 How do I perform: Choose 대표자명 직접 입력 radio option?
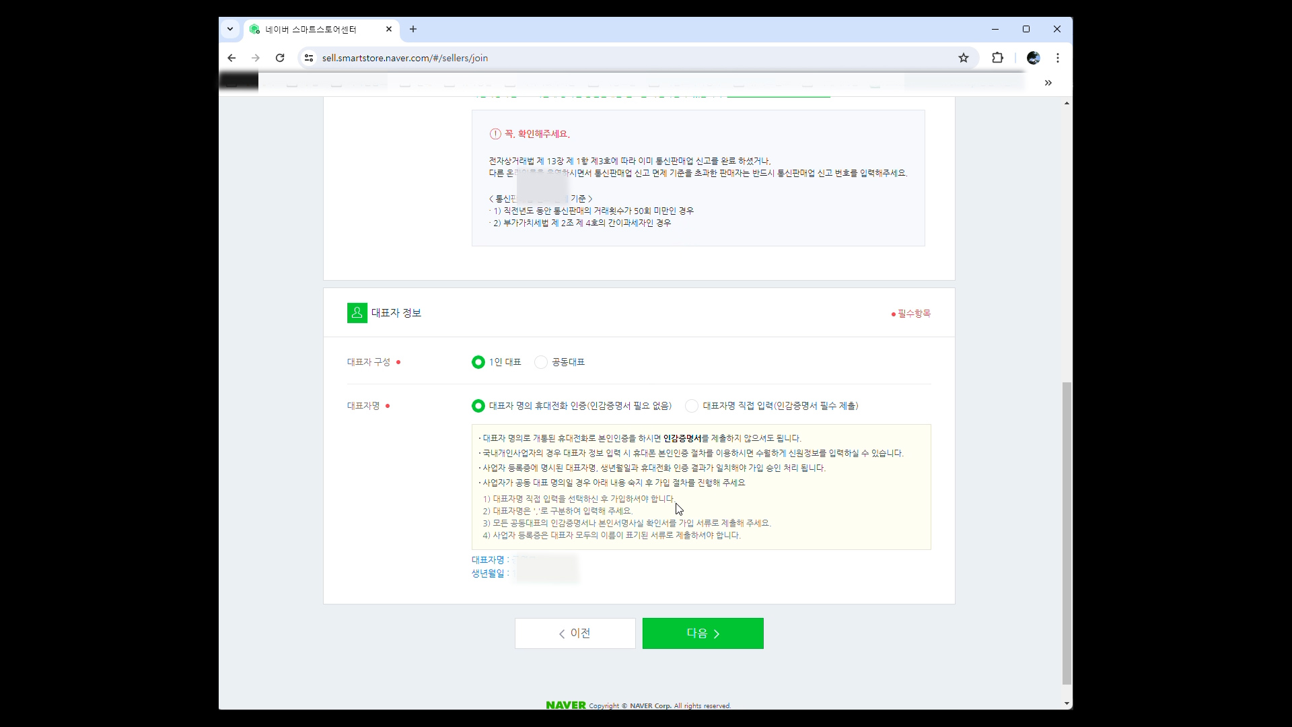coord(691,406)
